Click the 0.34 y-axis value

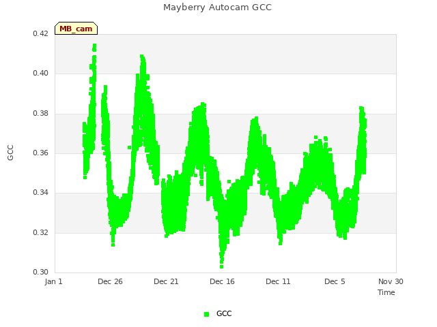pyautogui.click(x=41, y=192)
